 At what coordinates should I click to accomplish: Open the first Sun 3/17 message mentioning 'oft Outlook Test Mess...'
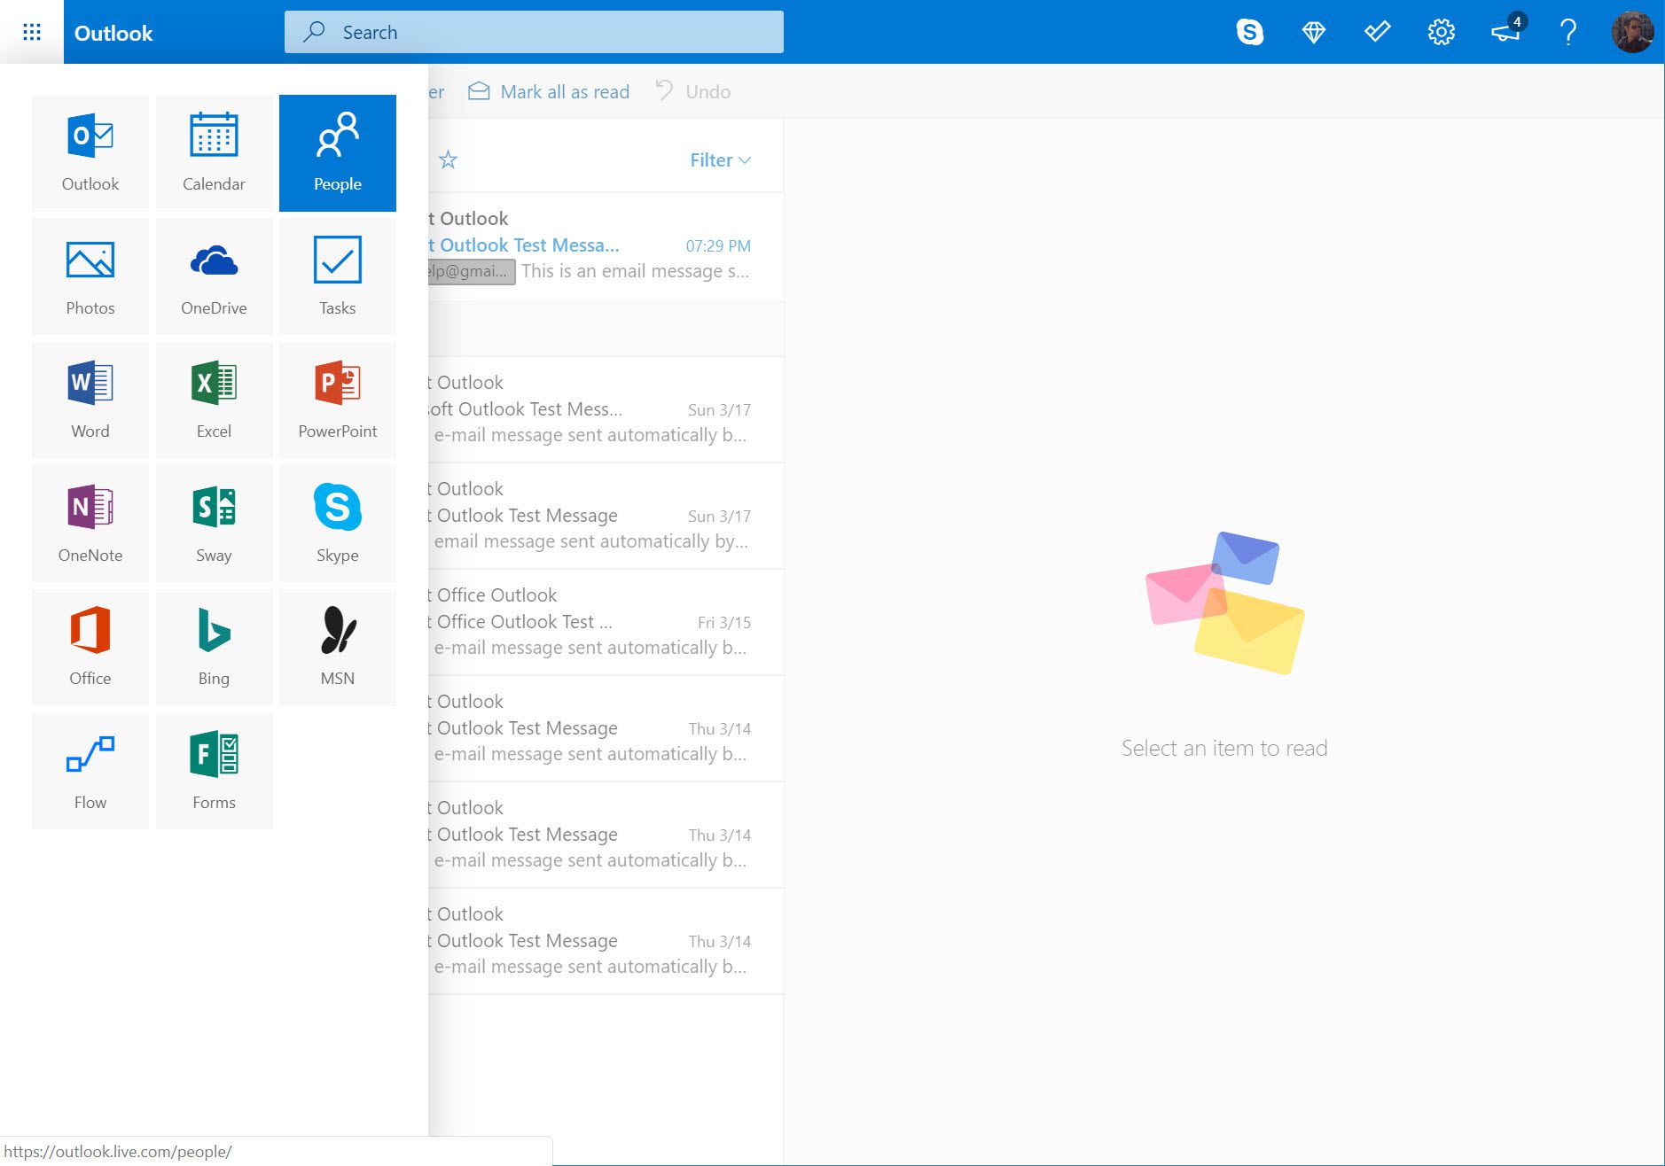(606, 409)
